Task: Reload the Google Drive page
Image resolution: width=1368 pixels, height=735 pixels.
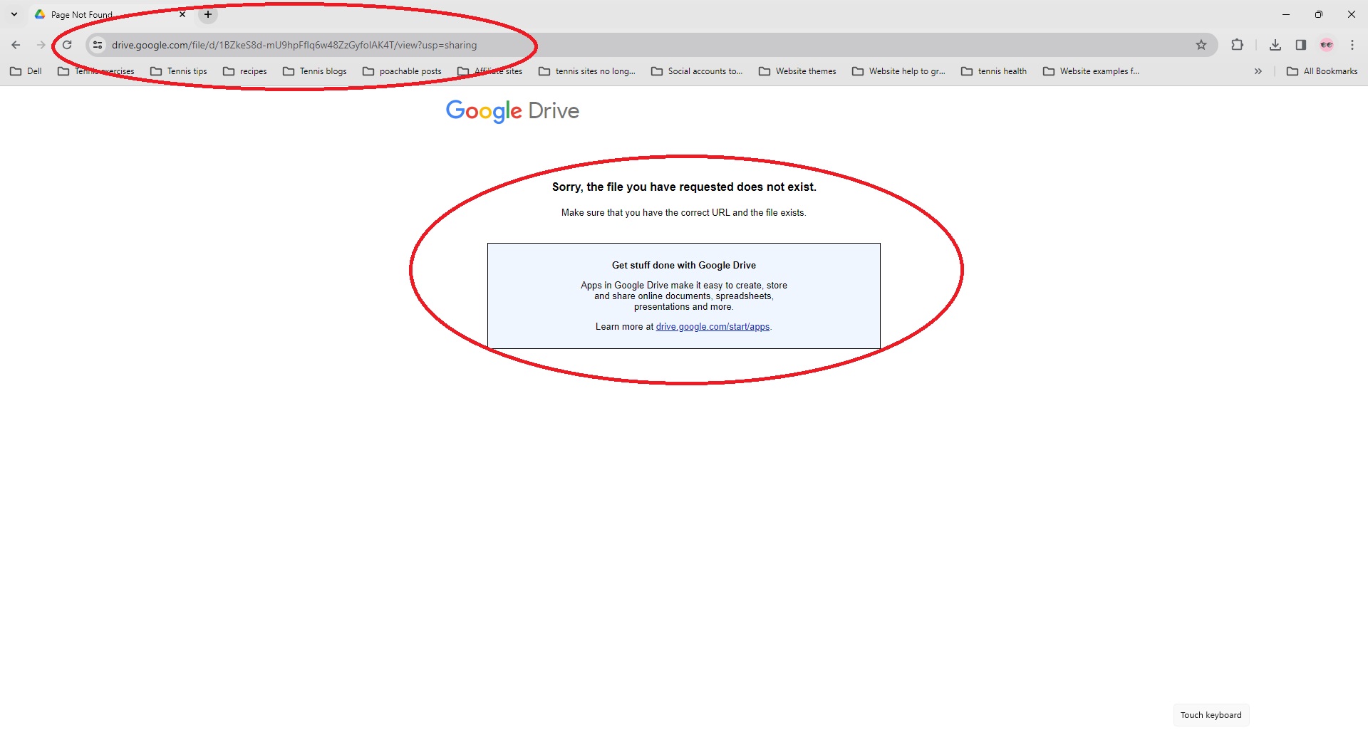Action: tap(67, 45)
